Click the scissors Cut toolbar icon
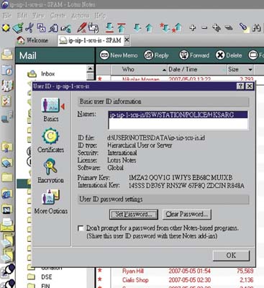The height and width of the screenshot is (288, 264). (29, 27)
